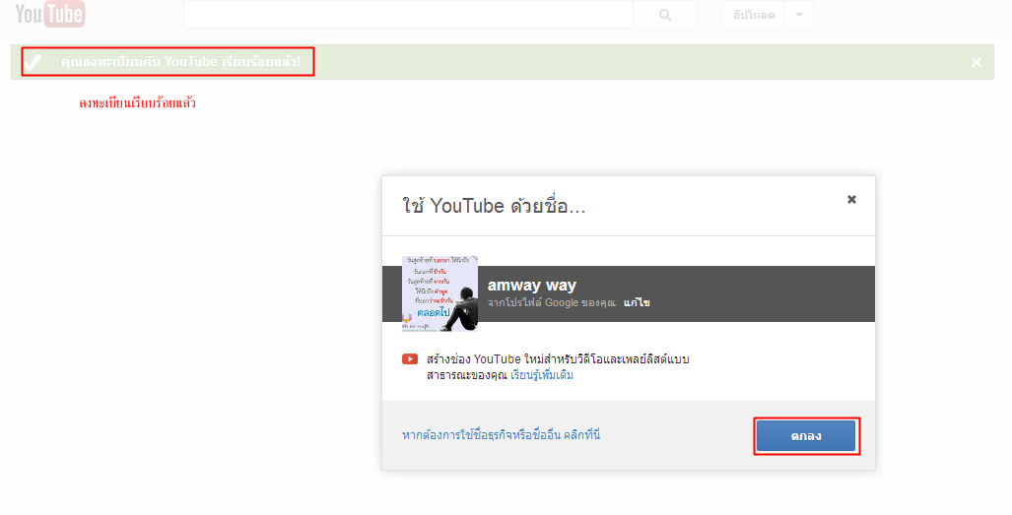Click the สร้างช่อง YouTube ใหม่ description text
1012x515 pixels.
(x=558, y=359)
